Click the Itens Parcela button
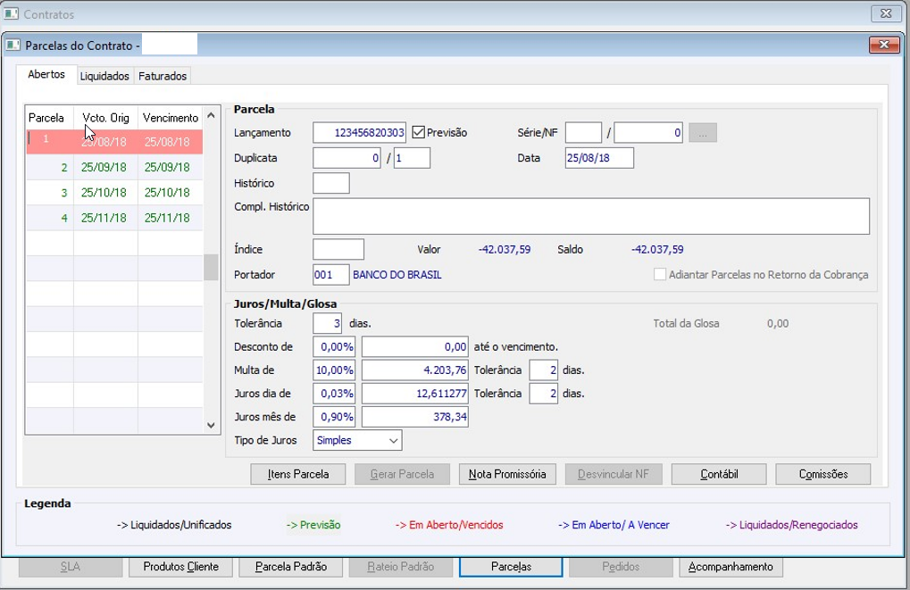The height and width of the screenshot is (590, 910). coord(298,474)
